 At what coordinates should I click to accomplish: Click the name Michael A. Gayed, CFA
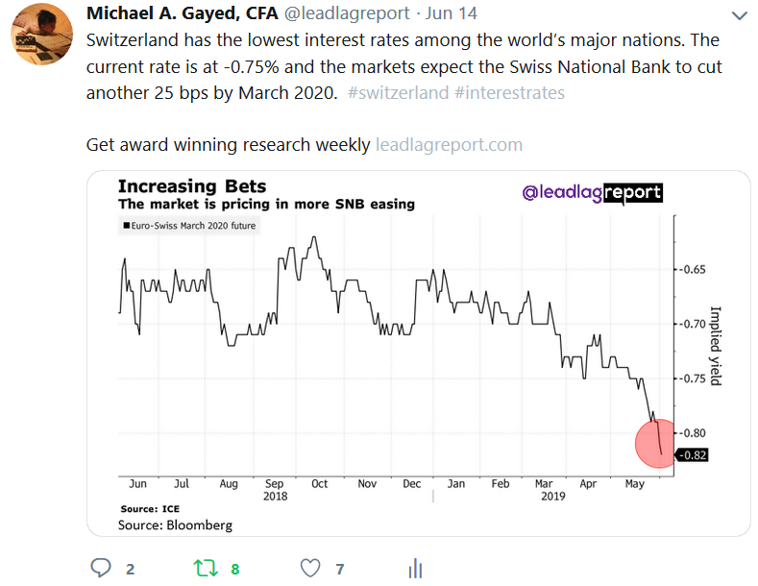(x=183, y=14)
